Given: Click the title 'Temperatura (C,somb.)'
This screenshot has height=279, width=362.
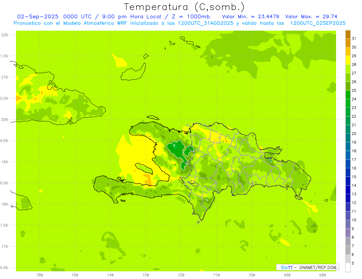Looking at the screenshot, I should click(x=184, y=7).
